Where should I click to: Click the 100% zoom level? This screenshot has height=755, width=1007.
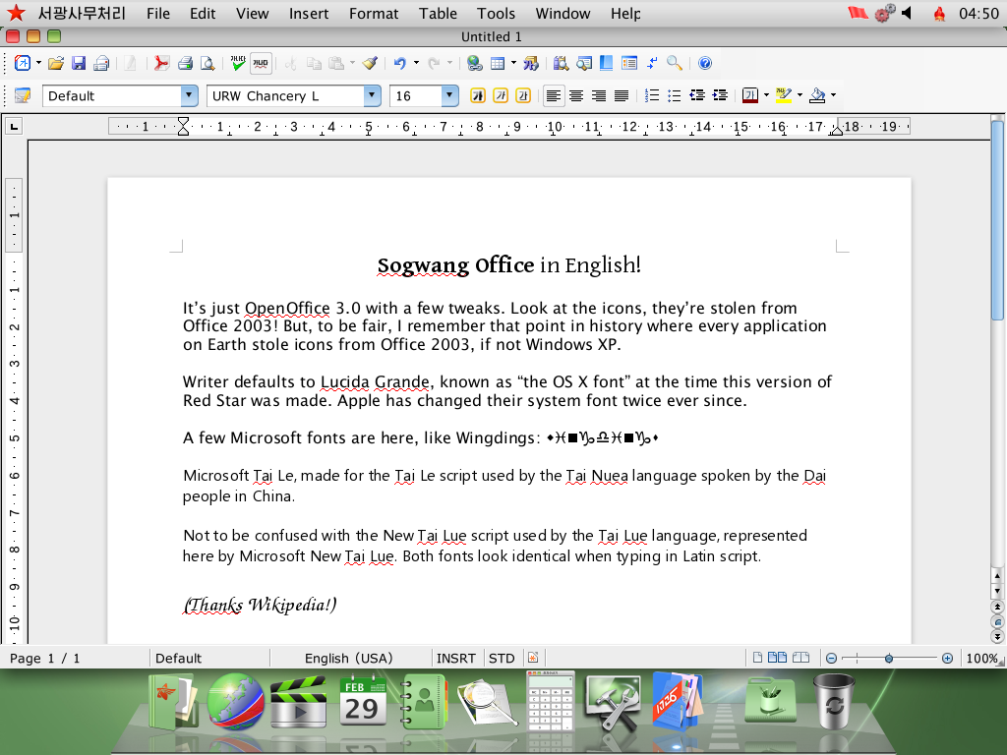[x=981, y=658]
